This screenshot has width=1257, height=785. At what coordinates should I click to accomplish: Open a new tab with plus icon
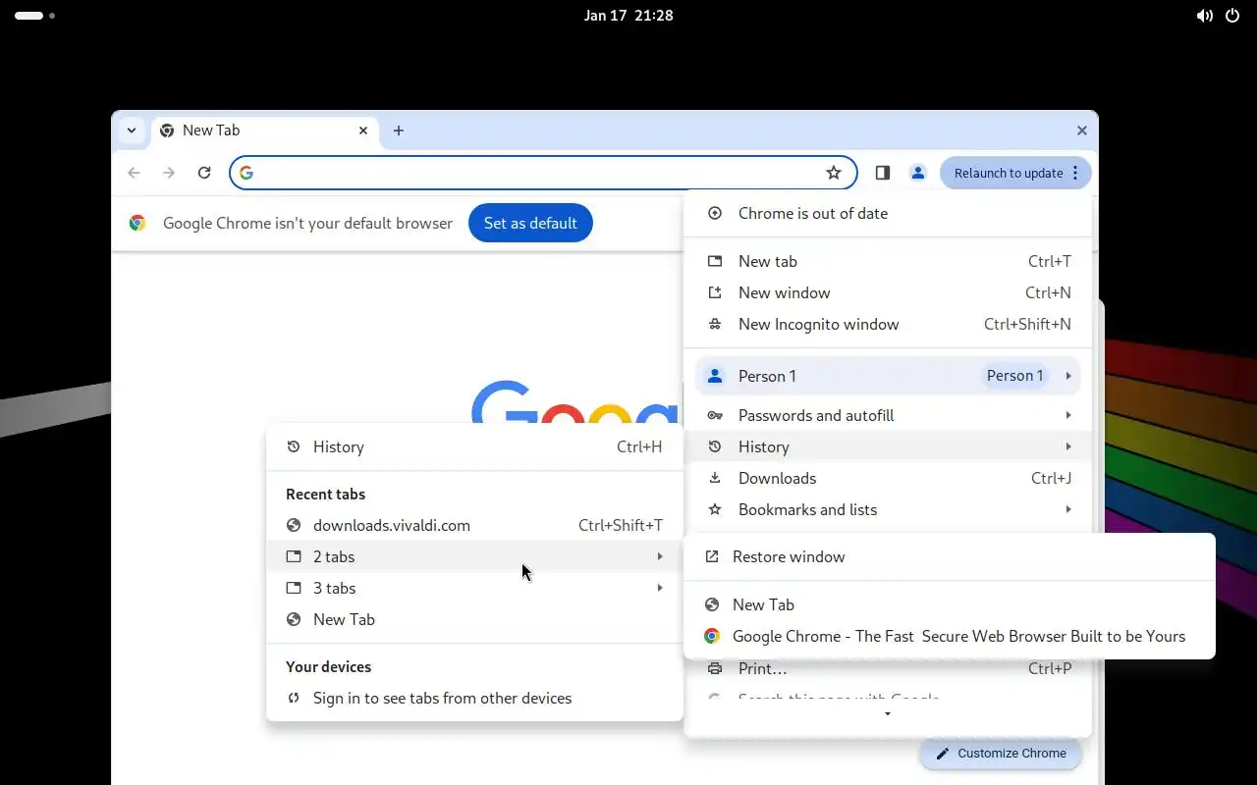click(399, 131)
